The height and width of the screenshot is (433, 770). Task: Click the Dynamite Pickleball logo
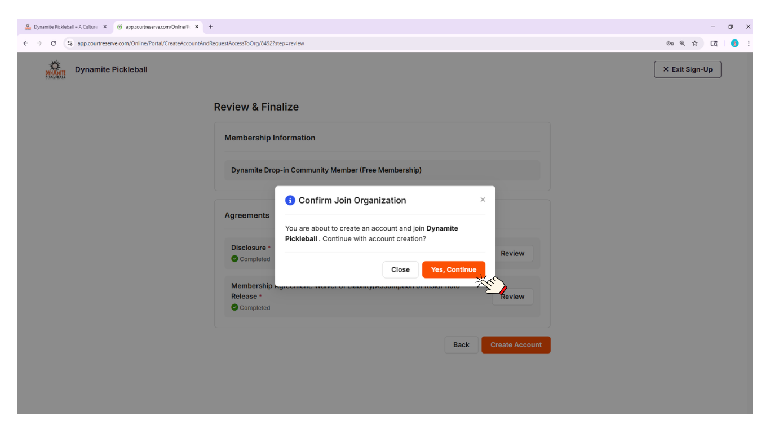55,70
